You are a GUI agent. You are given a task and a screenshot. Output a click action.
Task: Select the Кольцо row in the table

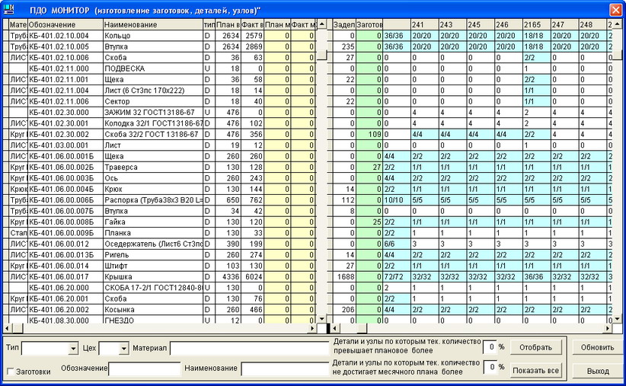(152, 36)
